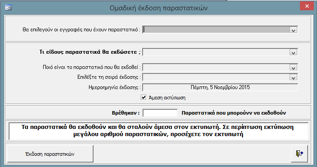Expand the Τι είδους παραστατικά θα εκδώσετε dropdown

pyautogui.click(x=293, y=52)
